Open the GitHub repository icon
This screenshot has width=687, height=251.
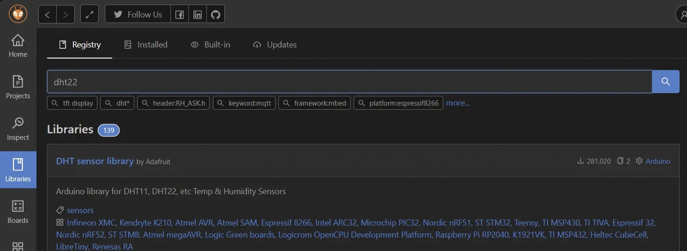point(216,14)
